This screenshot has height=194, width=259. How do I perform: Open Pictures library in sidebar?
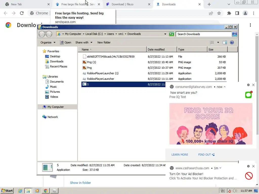[x=55, y=92]
